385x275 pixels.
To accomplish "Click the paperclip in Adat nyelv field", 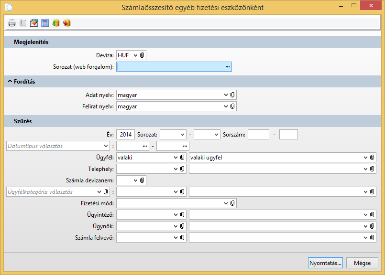I will [x=232, y=95].
